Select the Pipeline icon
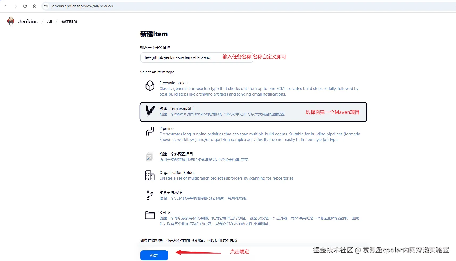This screenshot has width=456, height=261. [150, 131]
